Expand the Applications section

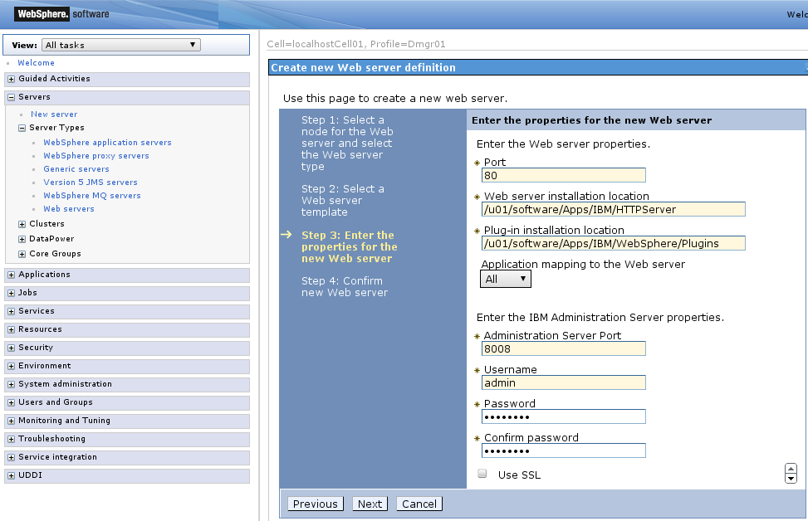pos(12,275)
